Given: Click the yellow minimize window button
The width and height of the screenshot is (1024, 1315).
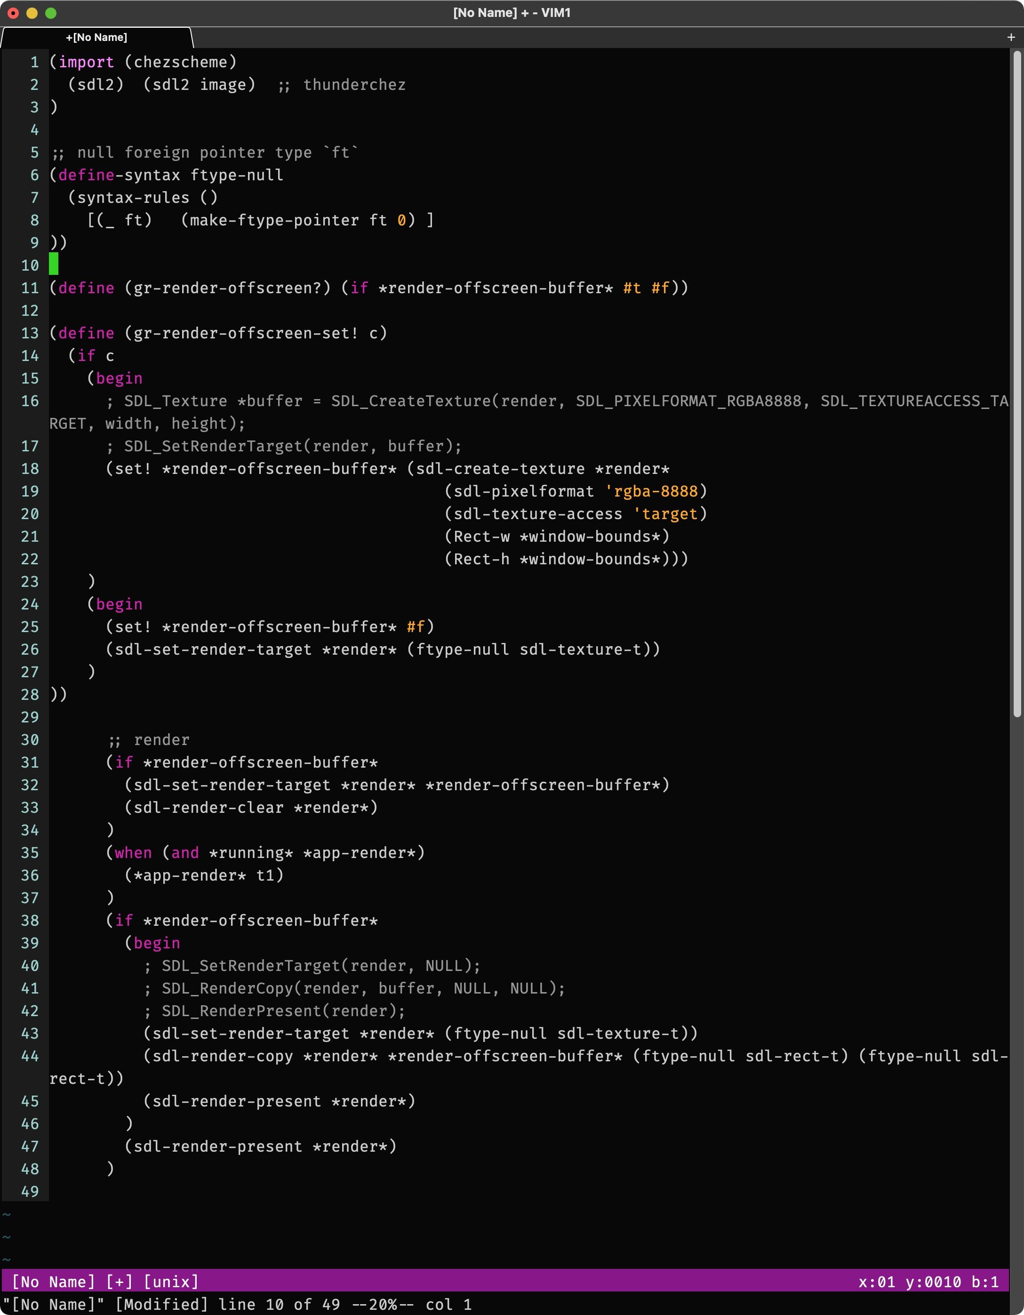Looking at the screenshot, I should (32, 13).
